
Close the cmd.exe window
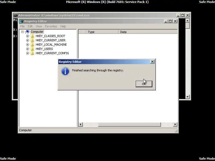pos(187,15)
